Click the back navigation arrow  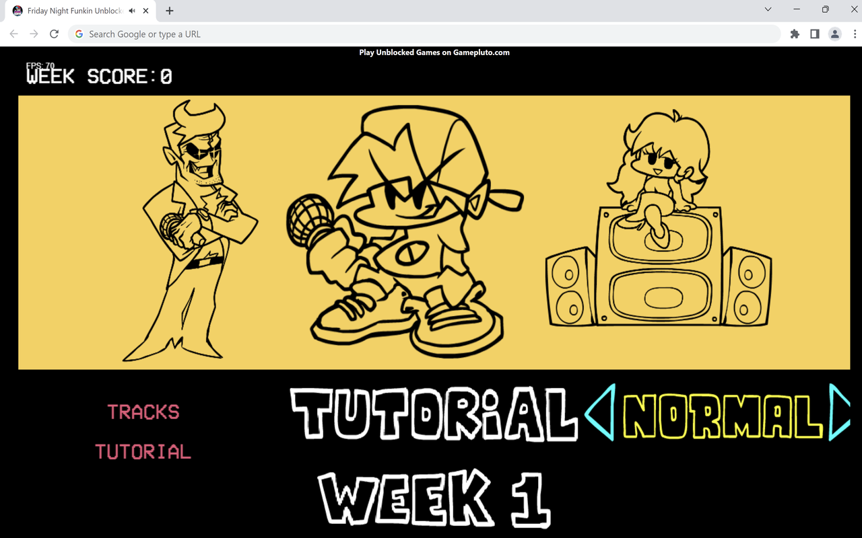[13, 34]
